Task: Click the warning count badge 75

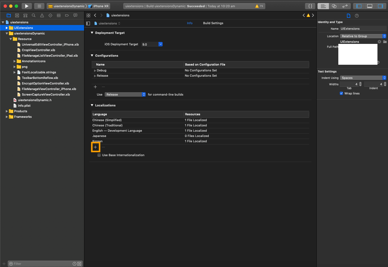Action: pos(259,6)
